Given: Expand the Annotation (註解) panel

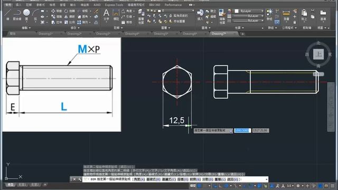Looking at the screenshot, I should (x=118, y=28).
